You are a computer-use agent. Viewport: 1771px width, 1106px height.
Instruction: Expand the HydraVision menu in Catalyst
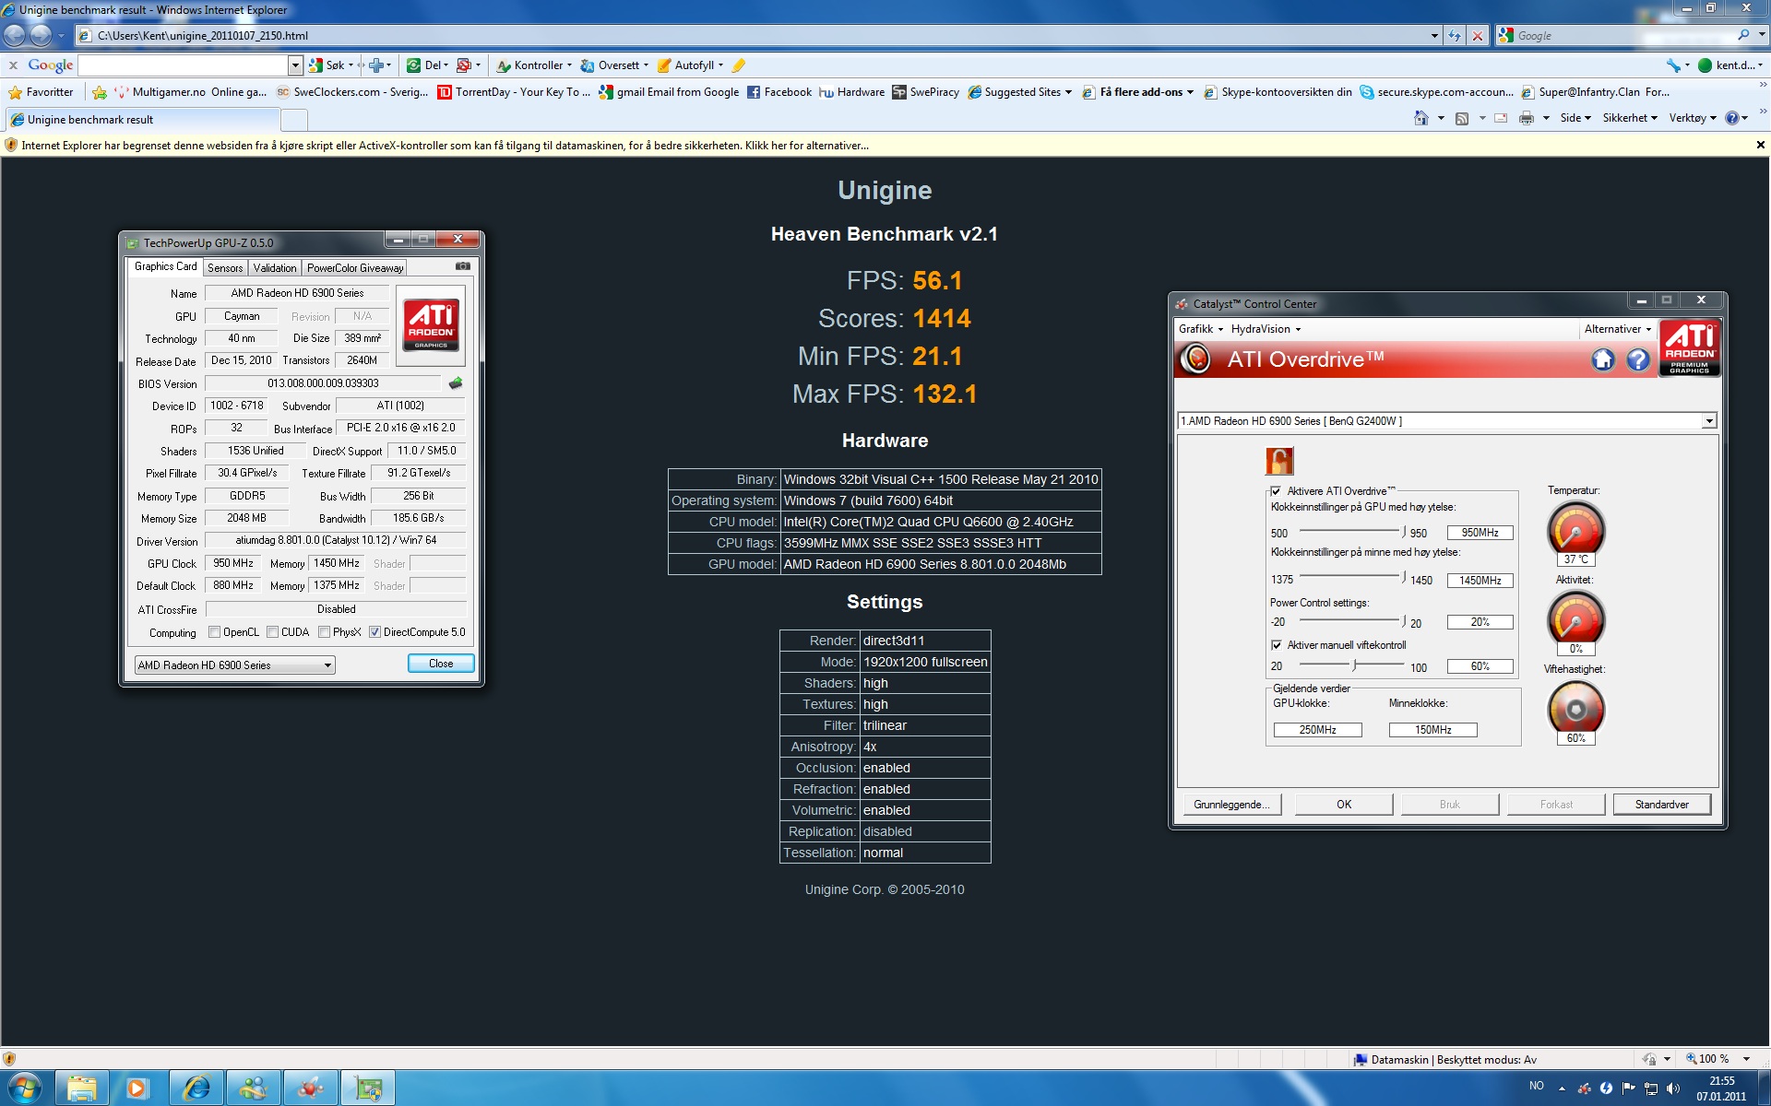[x=1266, y=329]
